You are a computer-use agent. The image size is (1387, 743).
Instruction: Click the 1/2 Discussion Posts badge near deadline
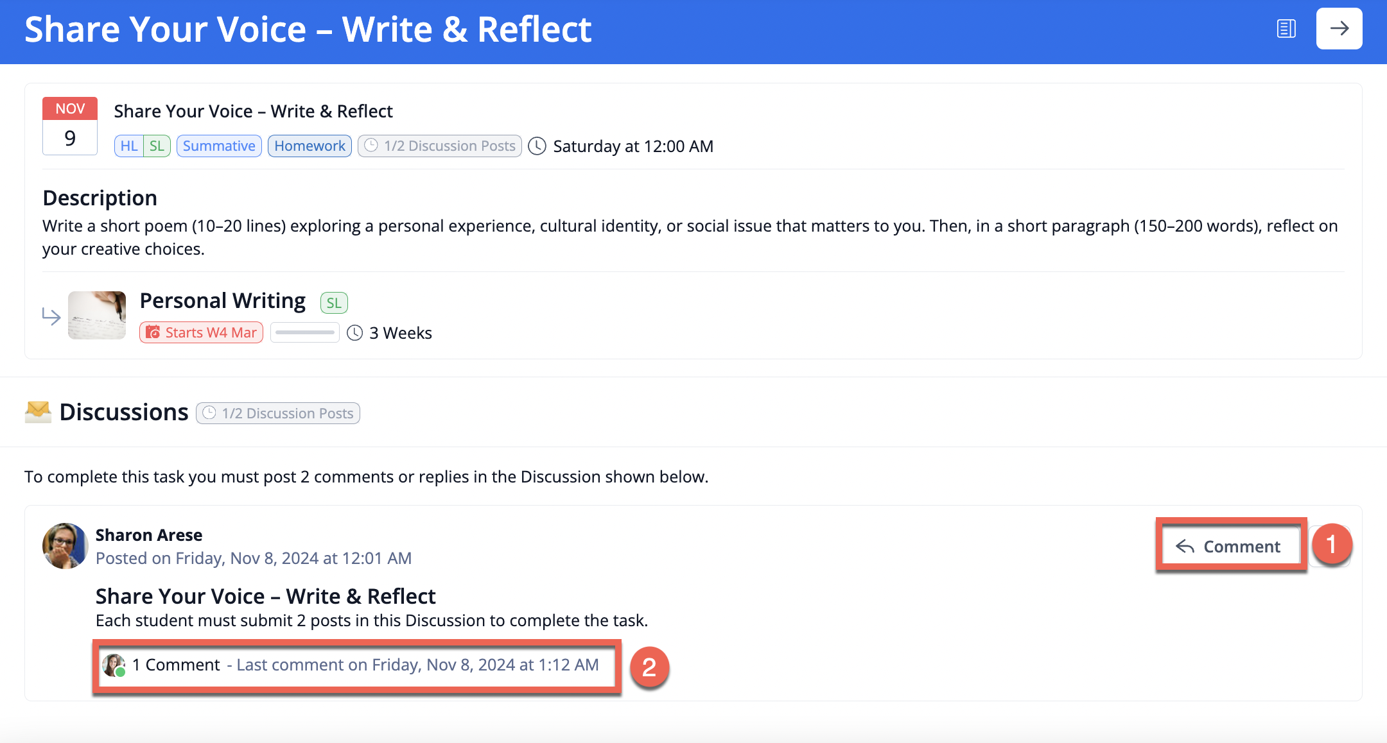[x=440, y=146]
